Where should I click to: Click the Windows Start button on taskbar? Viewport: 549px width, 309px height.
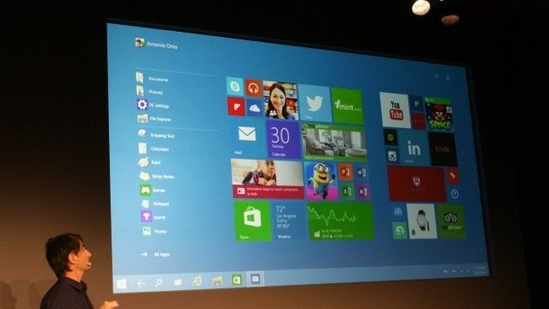point(121,283)
